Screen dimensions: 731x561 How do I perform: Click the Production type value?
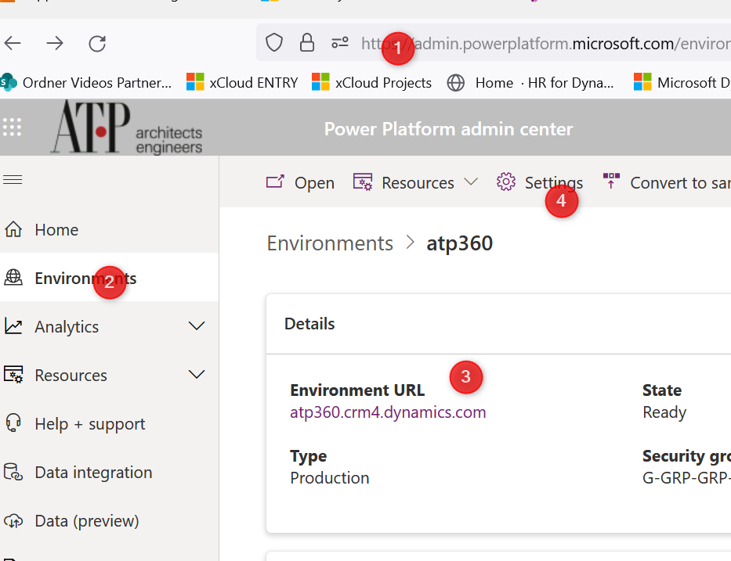(x=330, y=477)
